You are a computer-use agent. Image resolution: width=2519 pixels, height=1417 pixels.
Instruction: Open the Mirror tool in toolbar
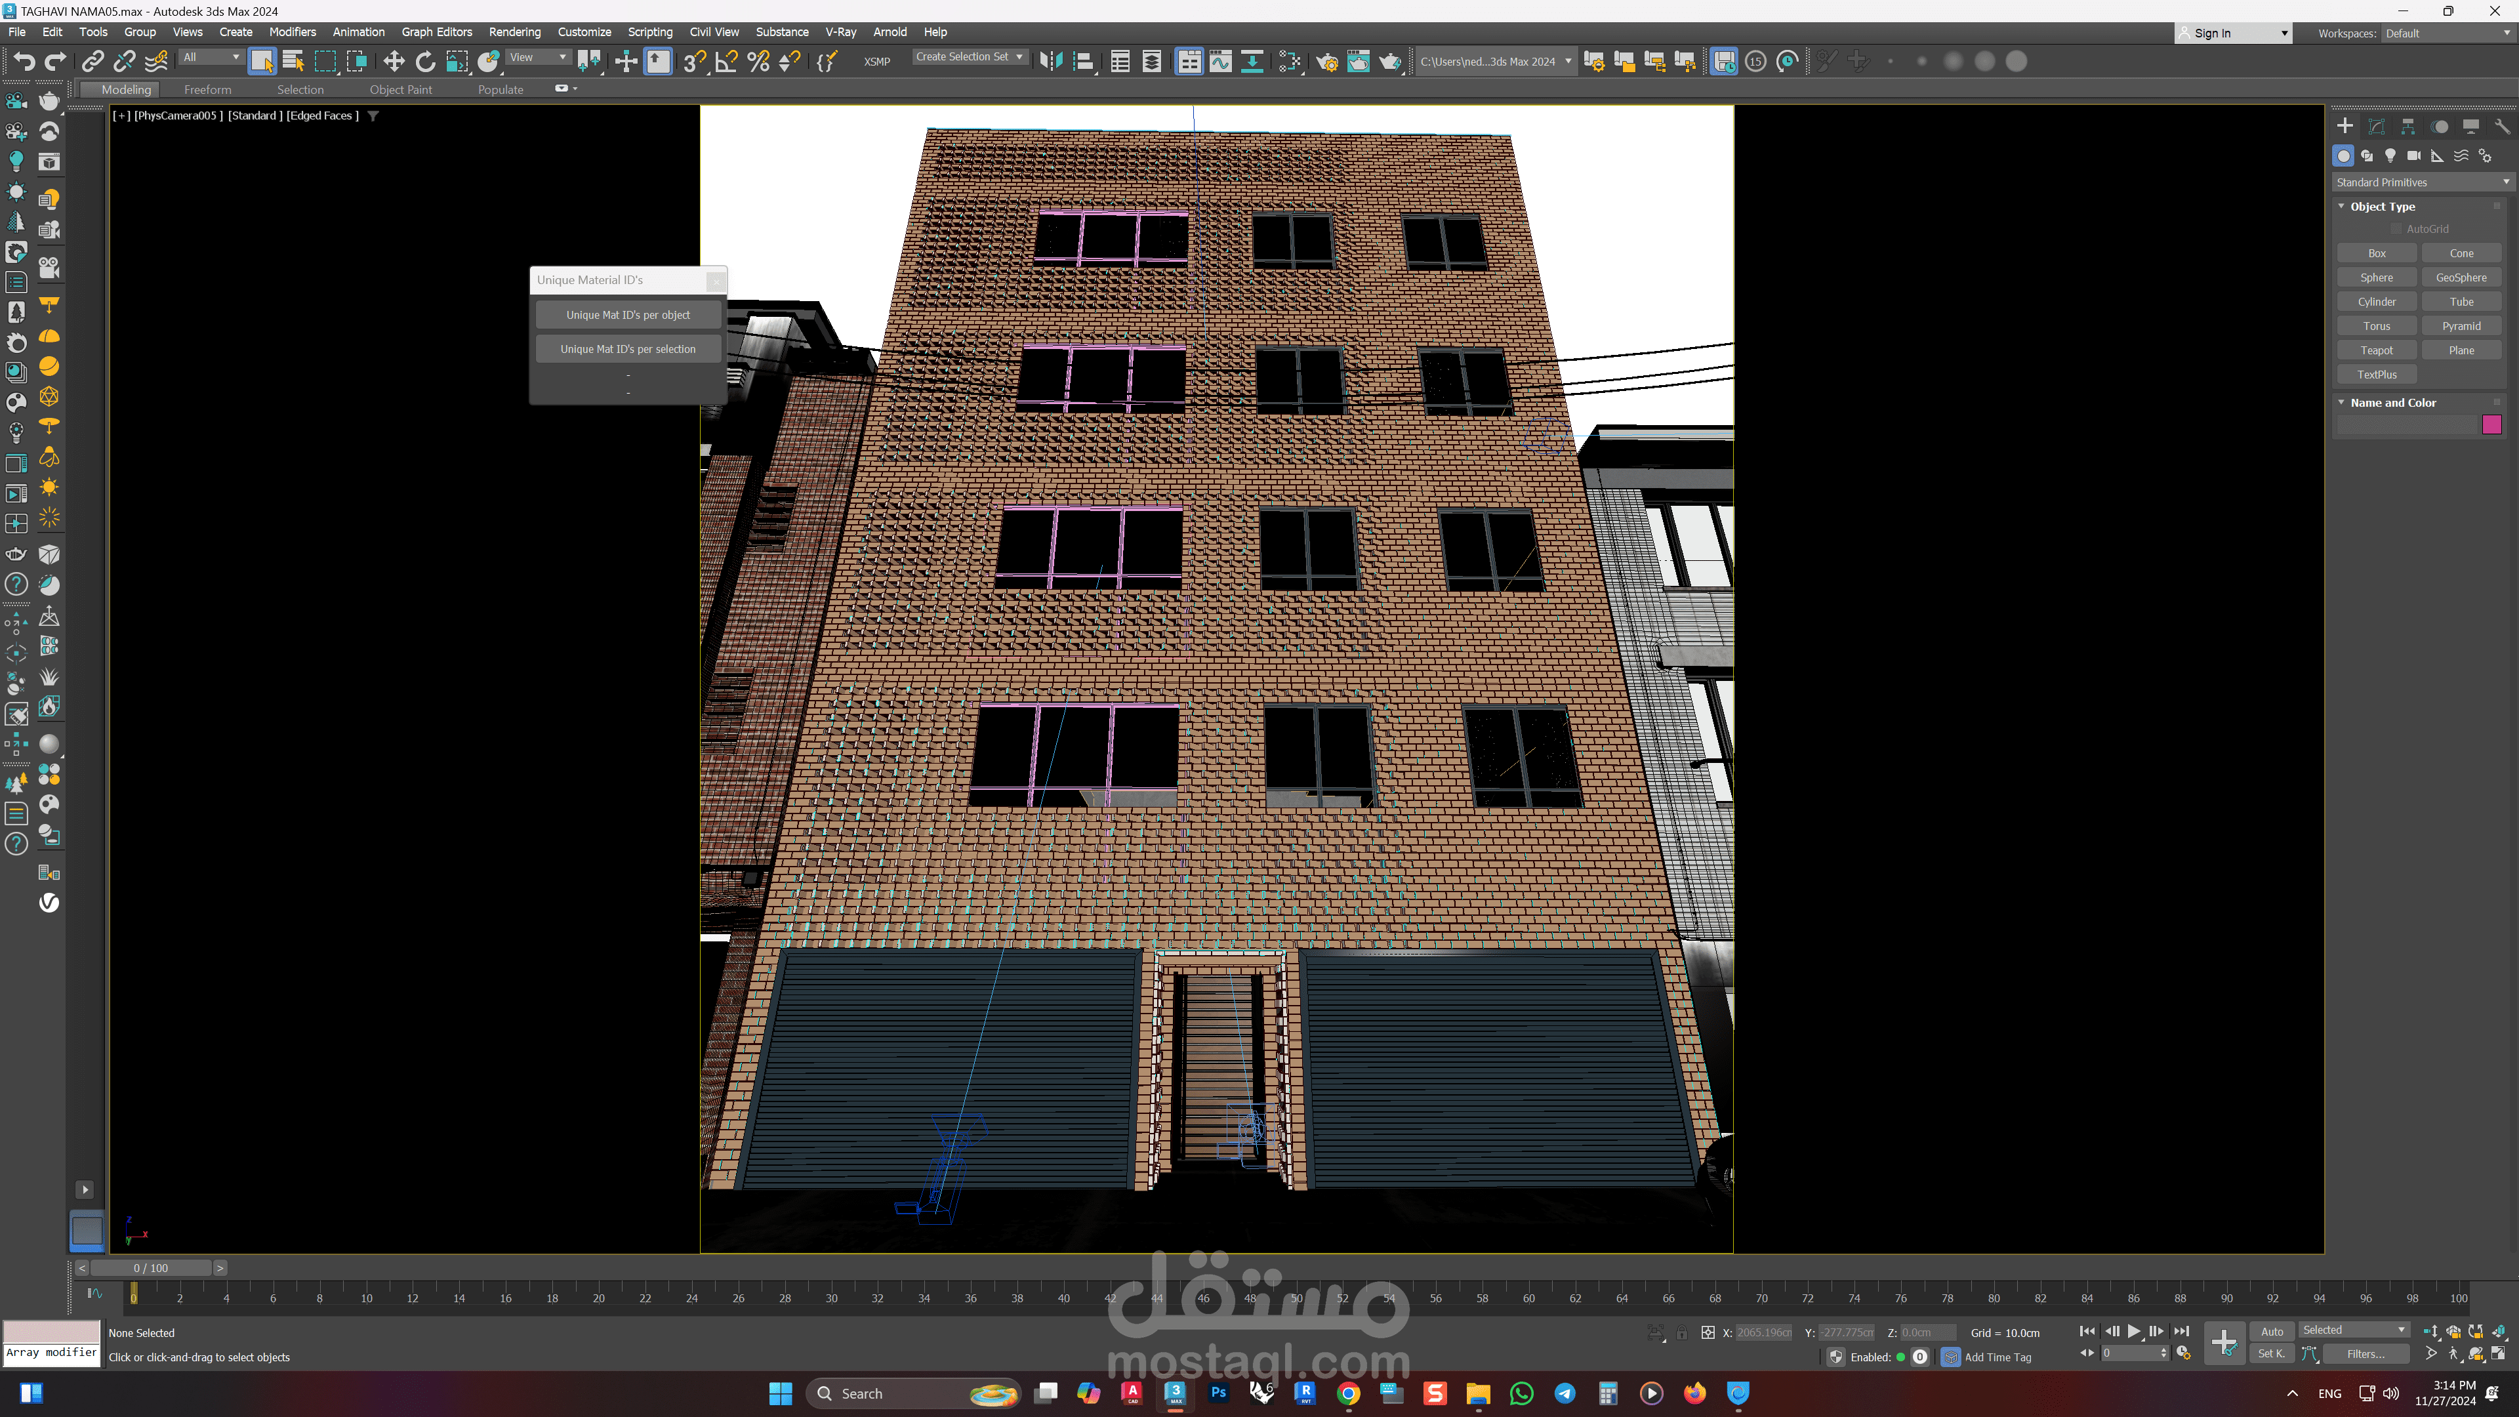1051,62
